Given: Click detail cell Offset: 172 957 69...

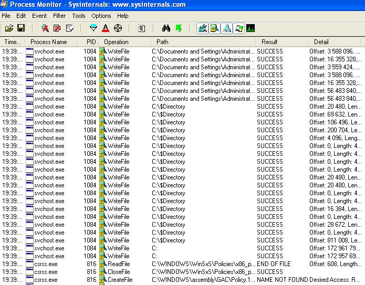Looking at the screenshot, I should coord(335,256).
